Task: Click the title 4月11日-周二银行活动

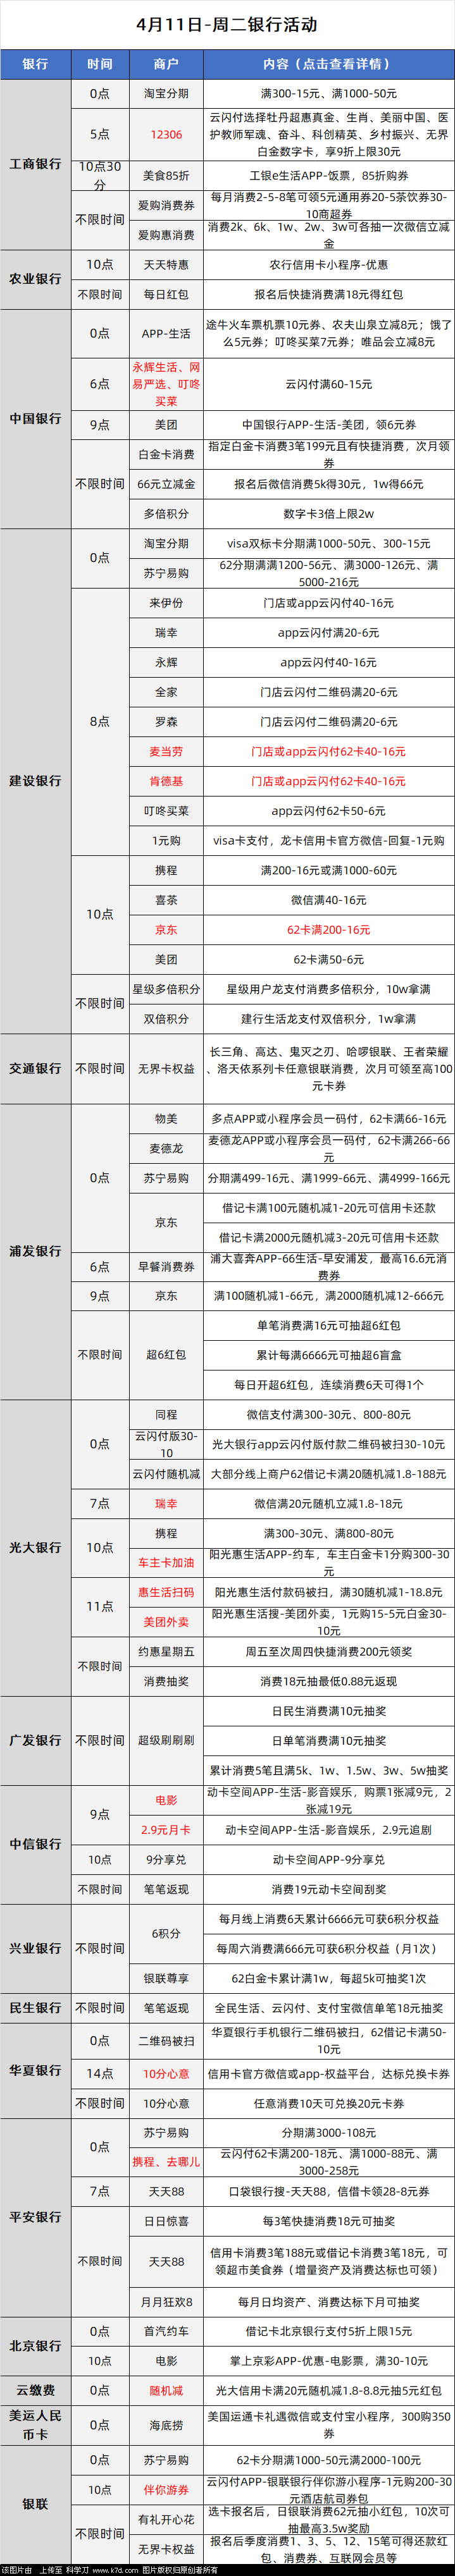Action: [227, 24]
